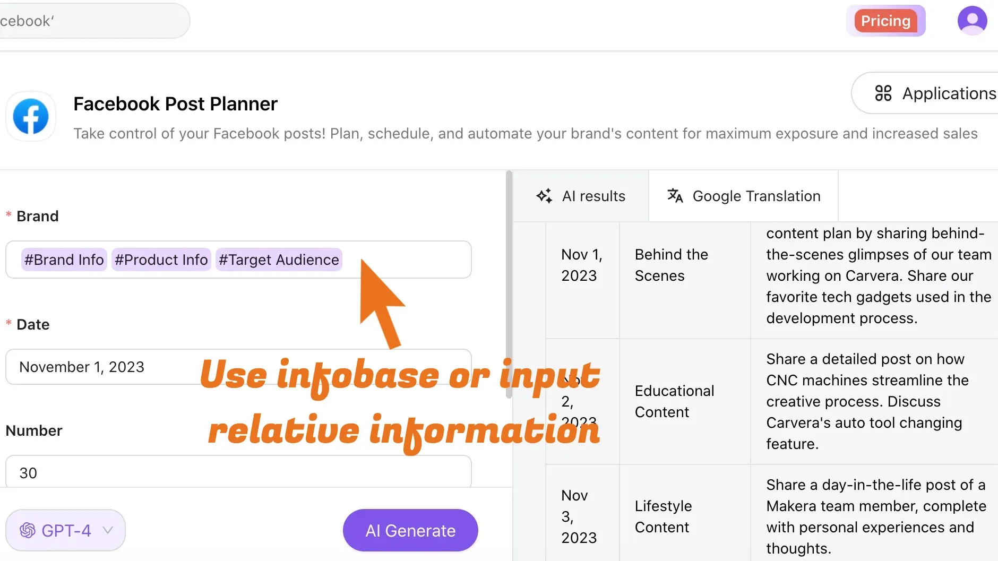Click the AI results sparkle icon
The width and height of the screenshot is (998, 561).
coord(544,196)
